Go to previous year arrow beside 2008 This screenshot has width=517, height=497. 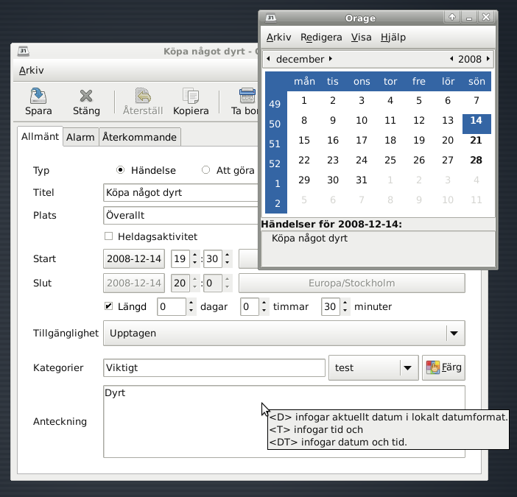coord(451,59)
